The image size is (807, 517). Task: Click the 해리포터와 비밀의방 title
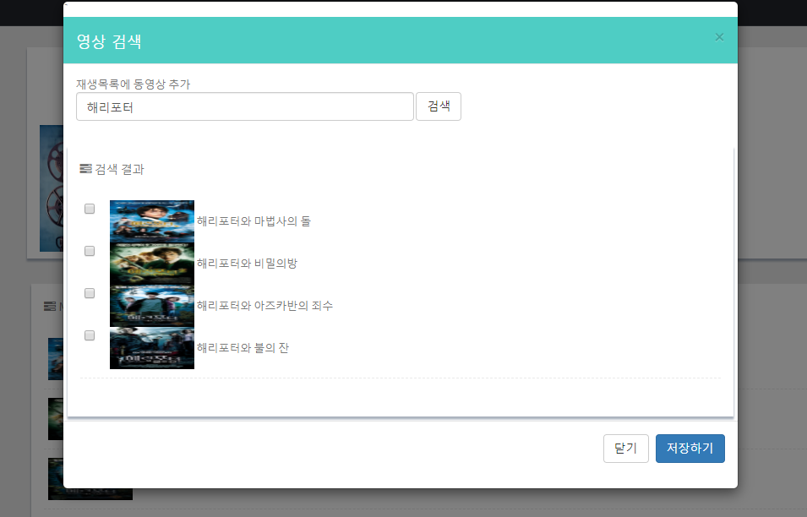247,264
